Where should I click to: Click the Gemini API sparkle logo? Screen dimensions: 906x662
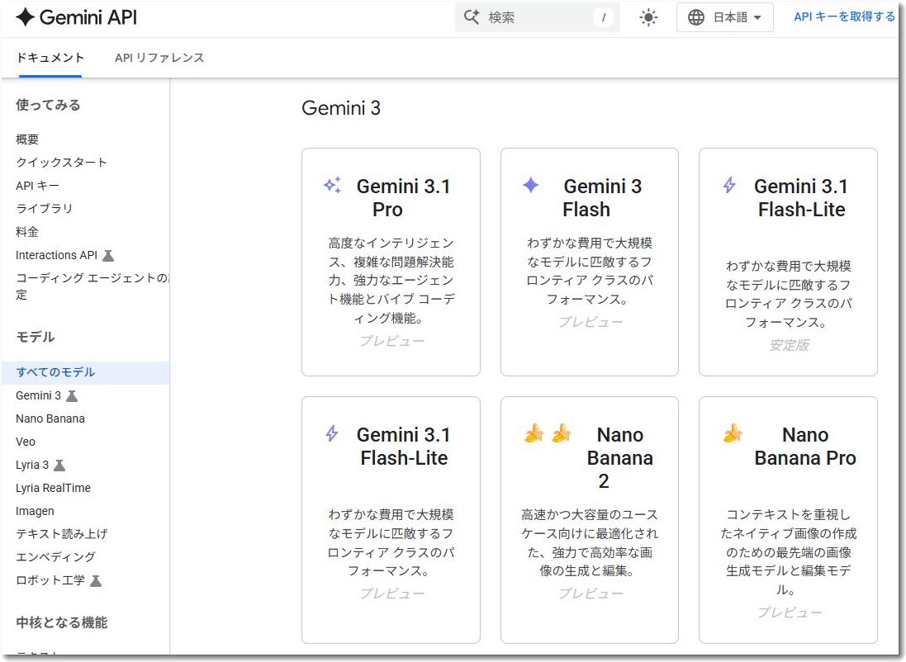click(x=25, y=17)
